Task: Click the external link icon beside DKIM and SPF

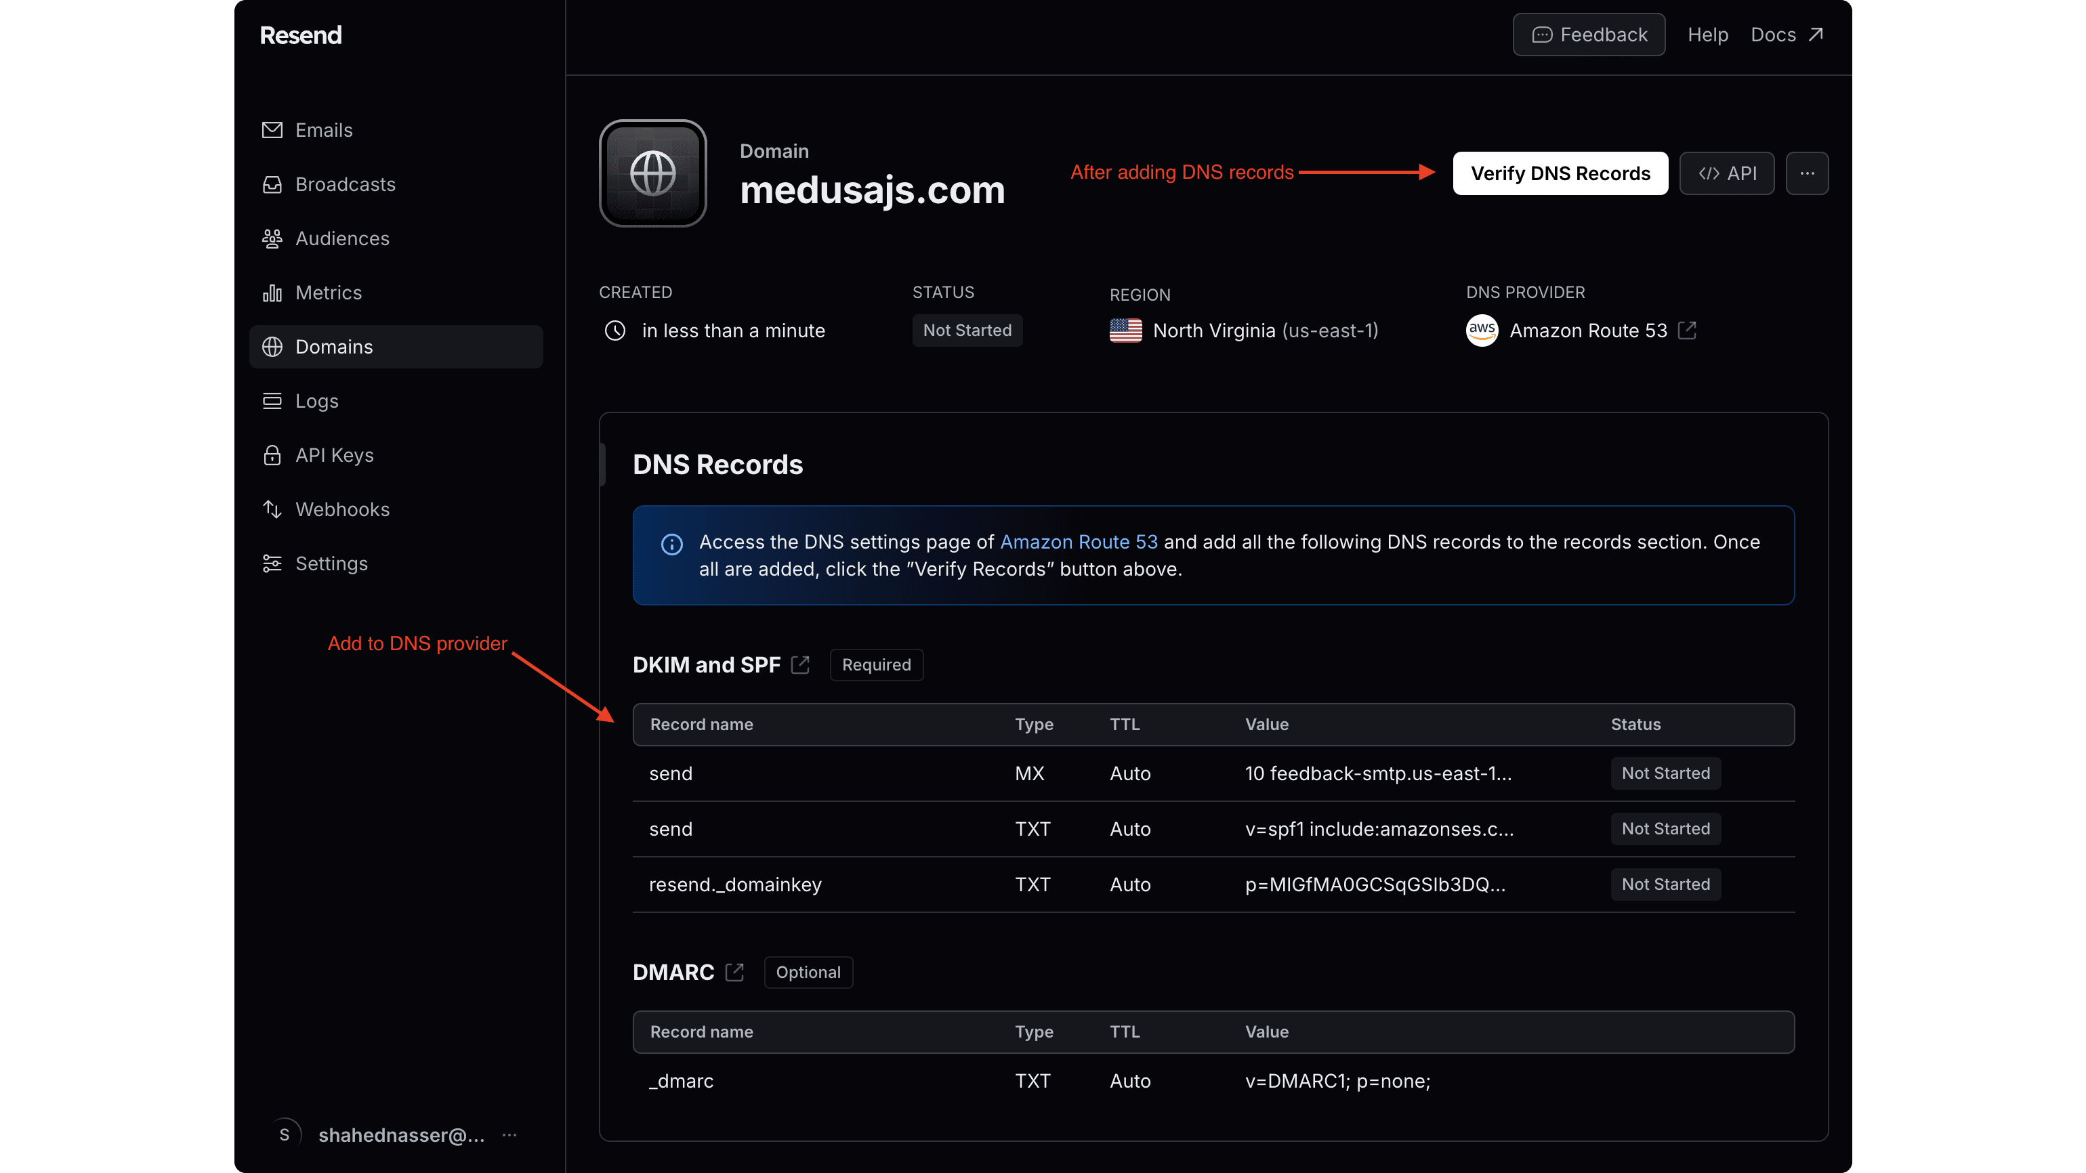Action: tap(800, 664)
